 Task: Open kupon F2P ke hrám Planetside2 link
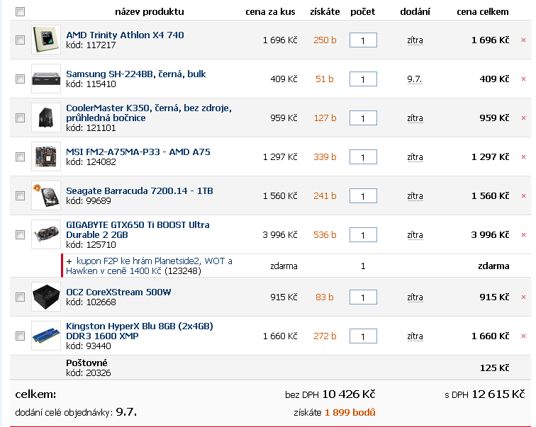point(149,266)
